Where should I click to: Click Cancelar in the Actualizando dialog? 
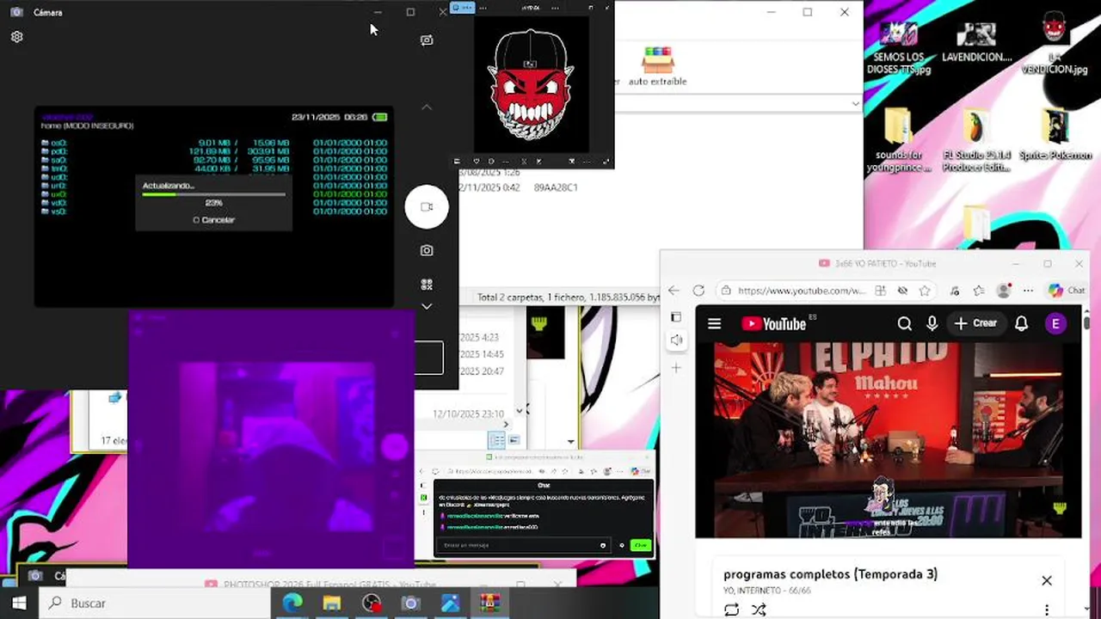coord(213,220)
